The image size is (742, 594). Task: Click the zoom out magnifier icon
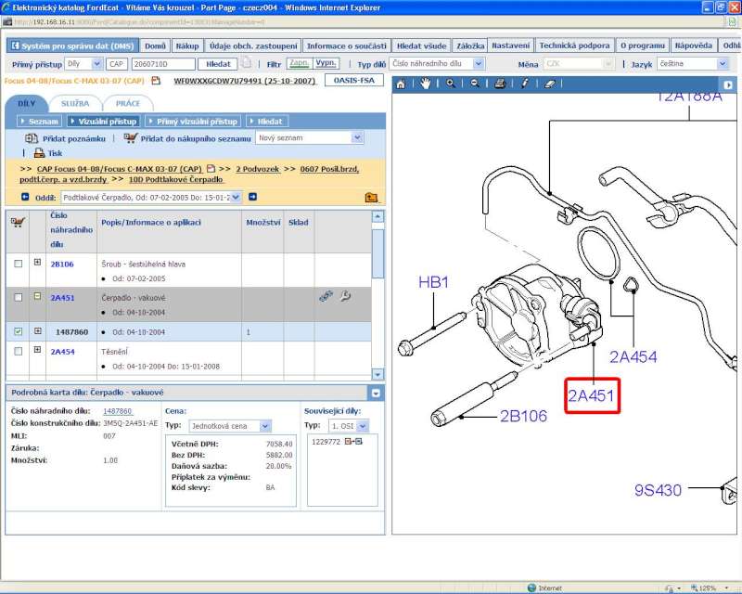(475, 84)
